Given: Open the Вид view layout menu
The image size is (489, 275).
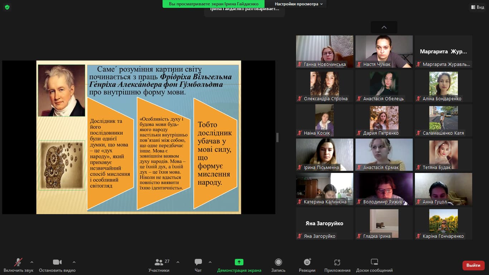Looking at the screenshot, I should (x=478, y=7).
